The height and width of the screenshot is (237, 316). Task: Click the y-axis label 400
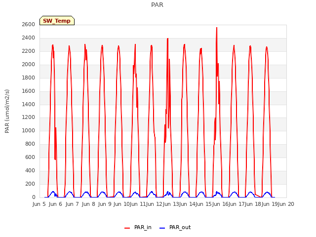click(30, 170)
